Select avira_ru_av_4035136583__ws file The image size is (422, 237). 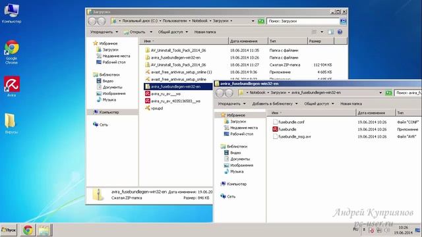[x=173, y=101]
